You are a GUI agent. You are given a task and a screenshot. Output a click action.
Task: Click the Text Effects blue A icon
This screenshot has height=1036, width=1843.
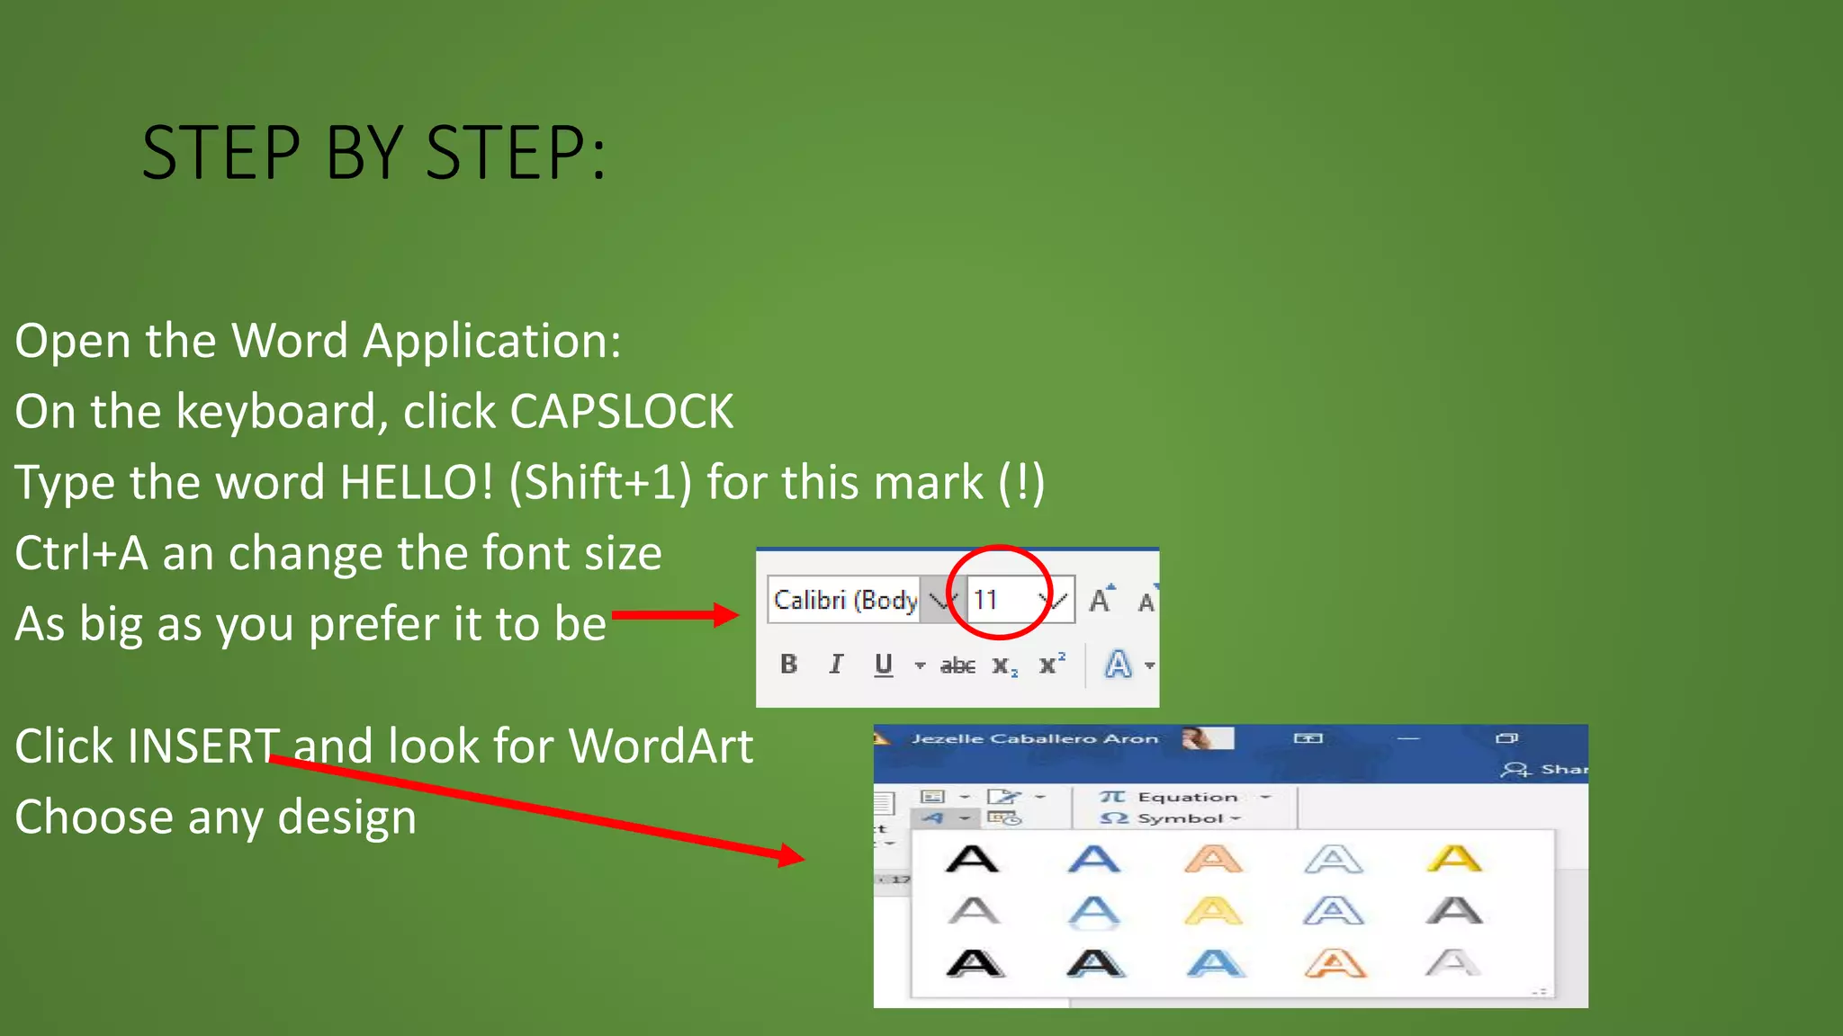coord(1118,665)
